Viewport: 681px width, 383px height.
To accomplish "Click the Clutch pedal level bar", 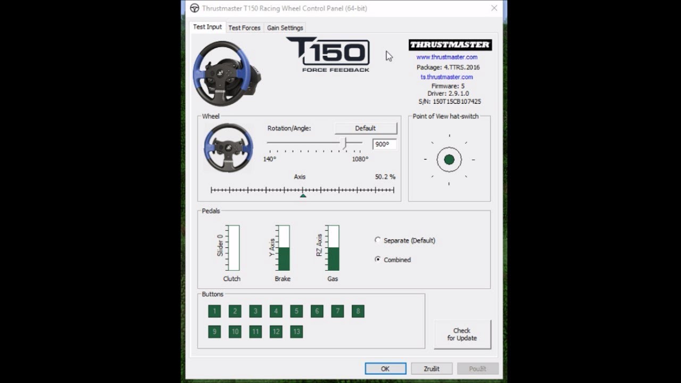I will point(234,248).
